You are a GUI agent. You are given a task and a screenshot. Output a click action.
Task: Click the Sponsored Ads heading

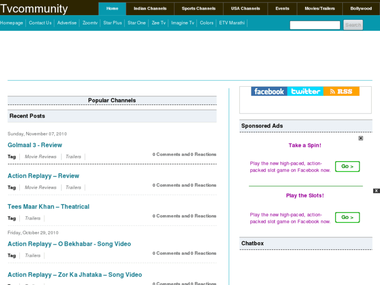(262, 126)
